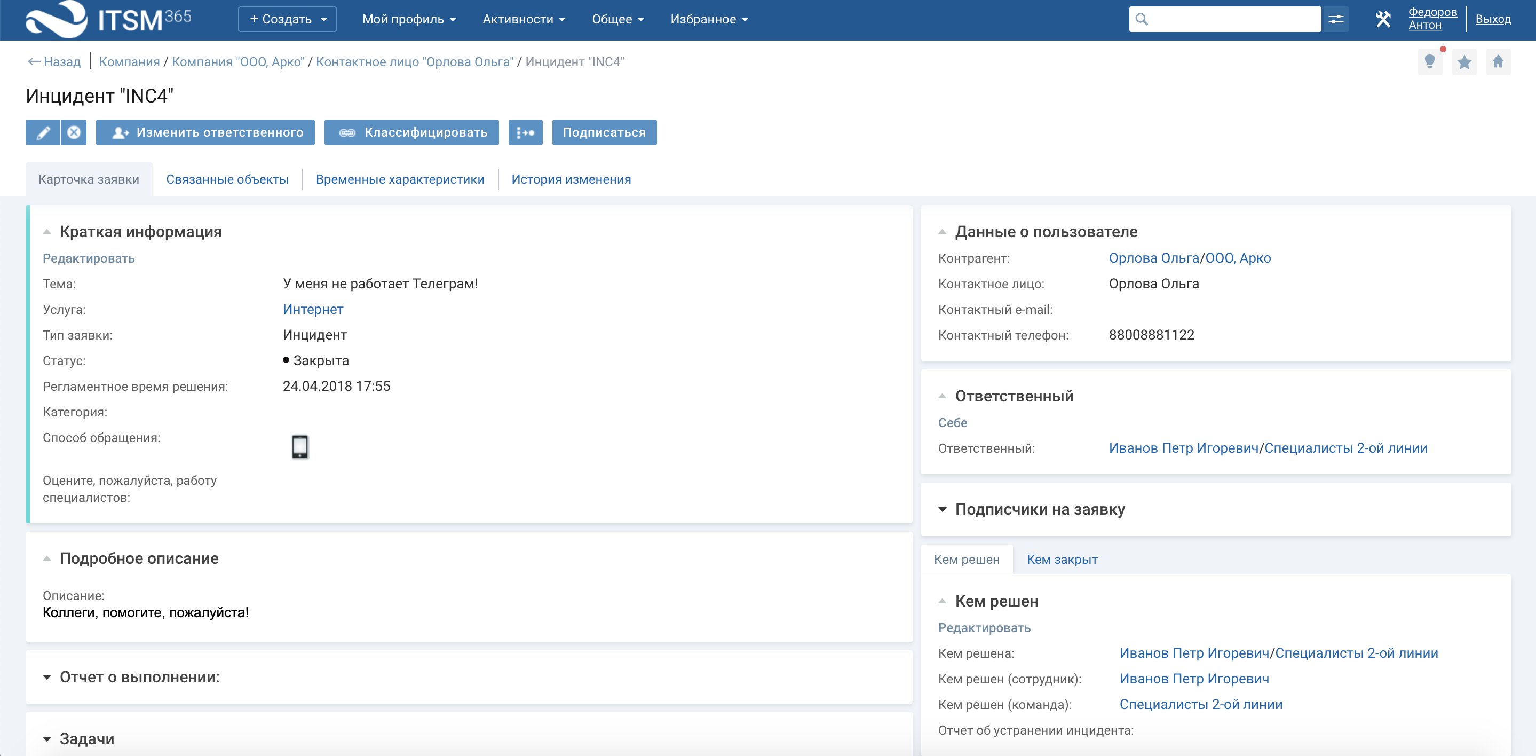This screenshot has width=1536, height=756.
Task: Open advanced search filter sliders icon
Action: [1336, 19]
